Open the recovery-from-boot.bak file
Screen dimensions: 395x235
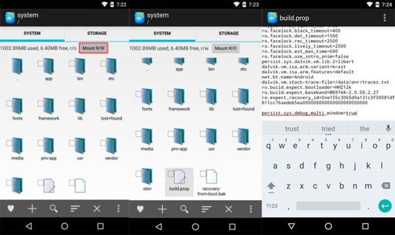click(211, 182)
